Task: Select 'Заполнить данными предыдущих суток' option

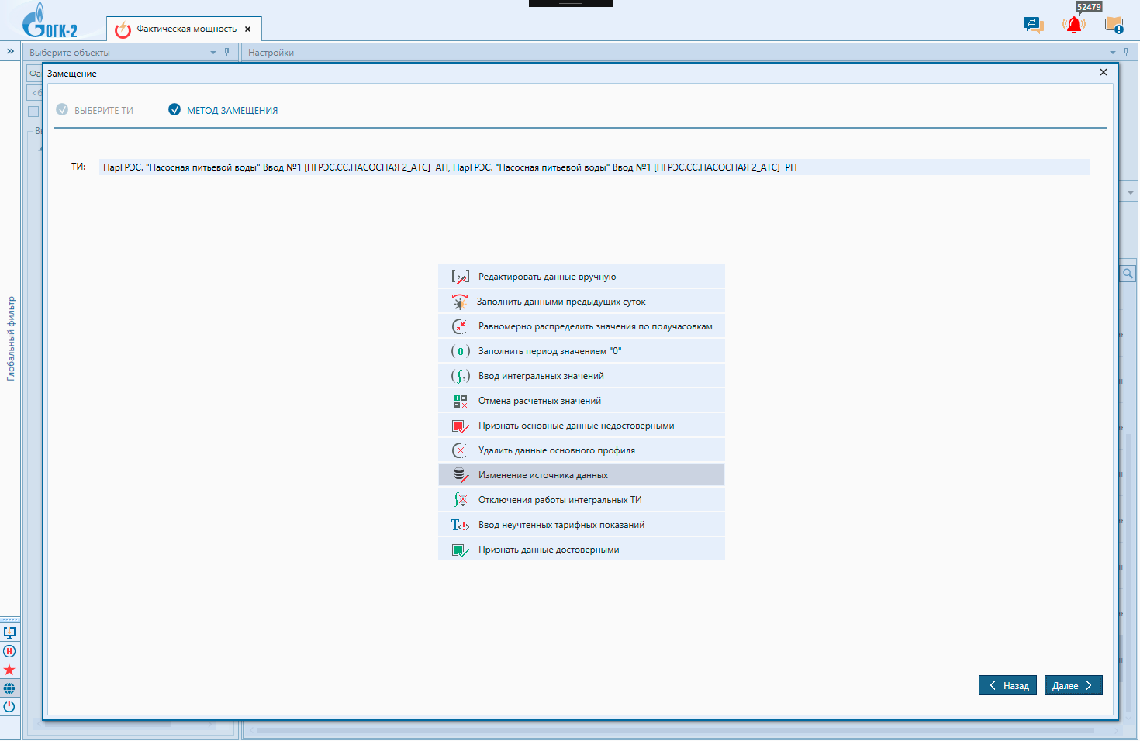Action: pyautogui.click(x=581, y=302)
